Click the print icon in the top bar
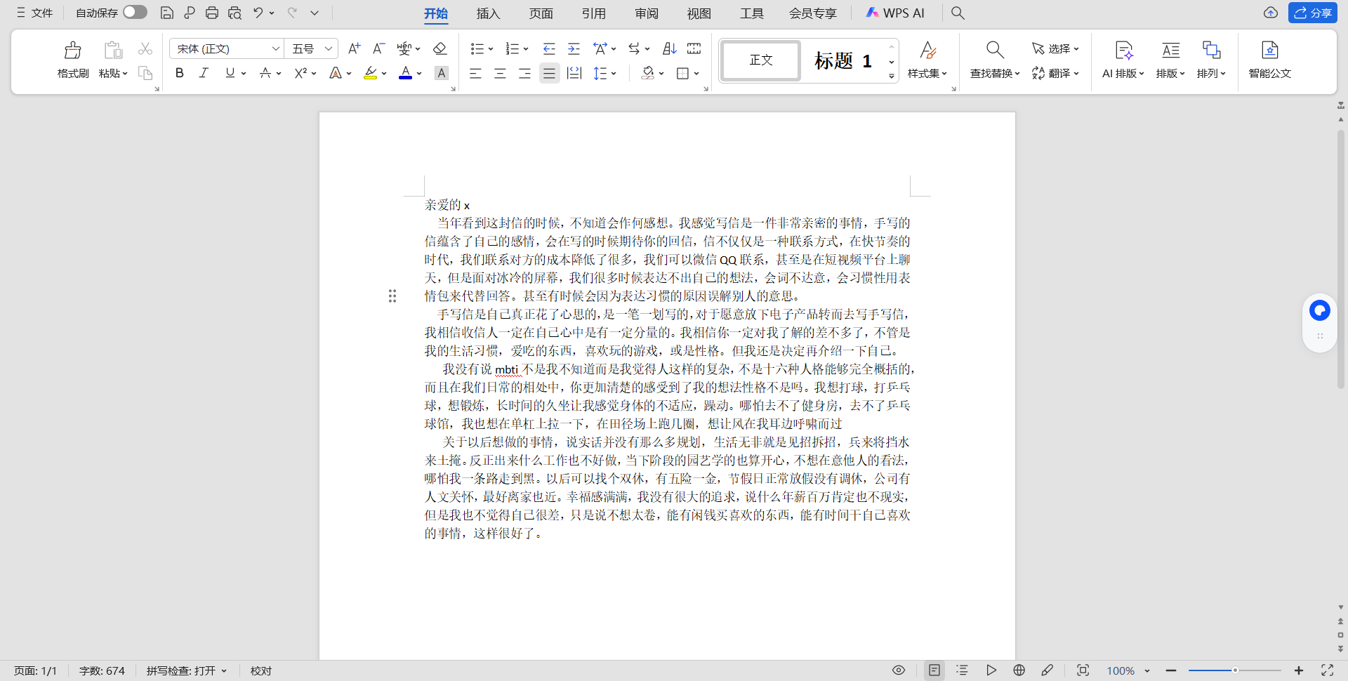Screen dimensions: 1348x681 [x=212, y=13]
